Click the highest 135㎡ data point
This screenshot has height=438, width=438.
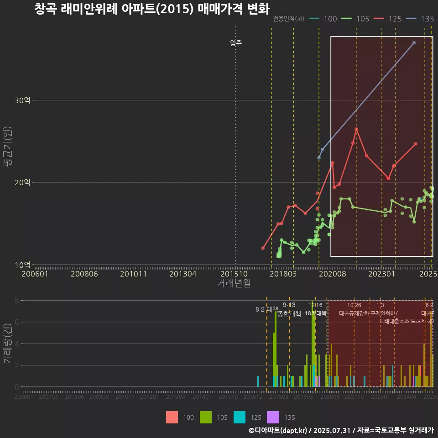coord(414,43)
